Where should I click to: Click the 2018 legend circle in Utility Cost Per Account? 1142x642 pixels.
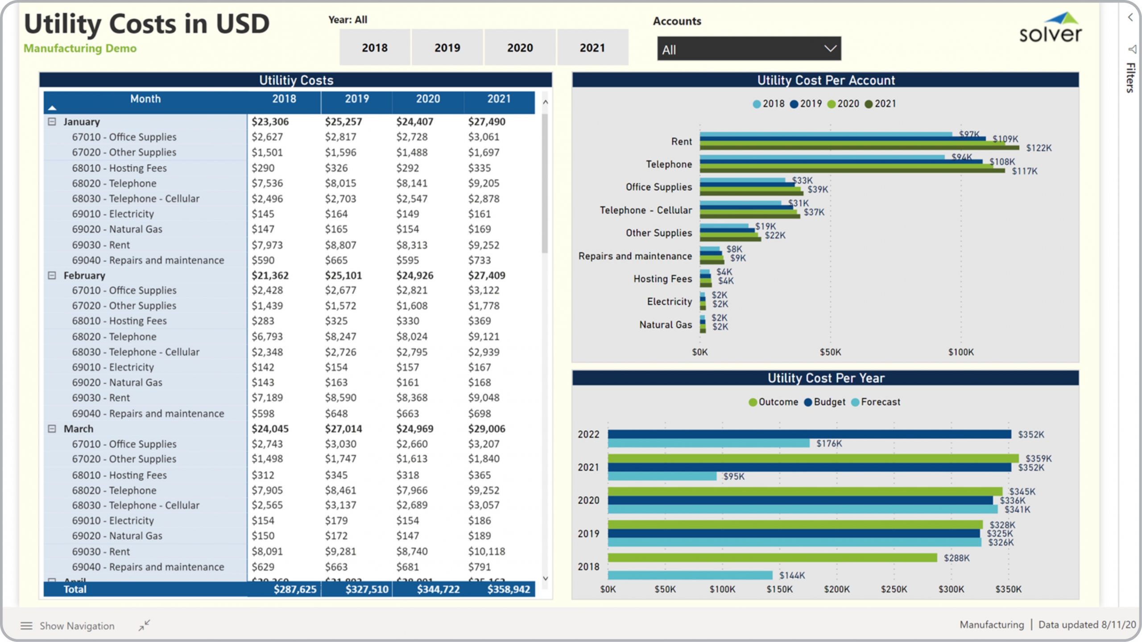point(756,103)
